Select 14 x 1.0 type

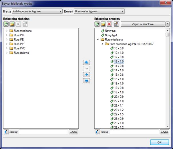(x=119, y=70)
